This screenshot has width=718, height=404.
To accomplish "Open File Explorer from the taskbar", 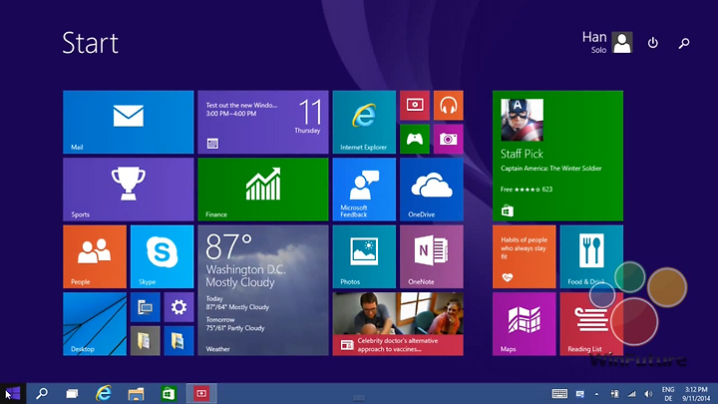I will click(x=136, y=393).
